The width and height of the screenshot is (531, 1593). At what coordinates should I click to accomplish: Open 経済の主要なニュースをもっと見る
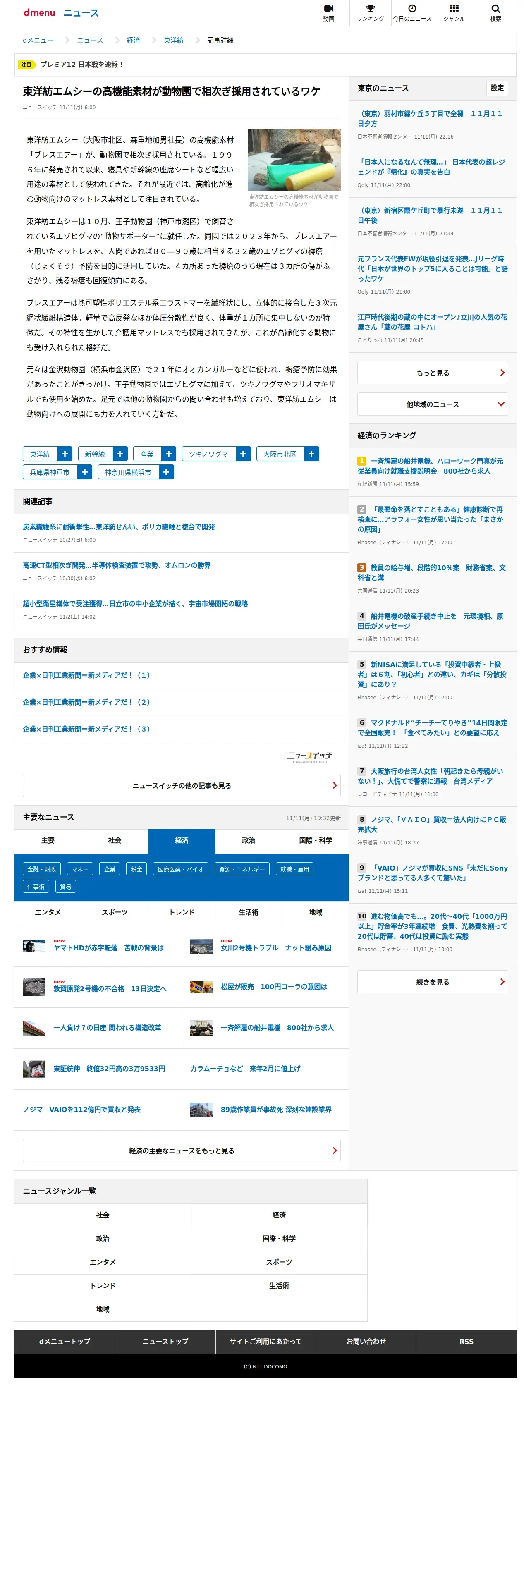[x=181, y=1150]
